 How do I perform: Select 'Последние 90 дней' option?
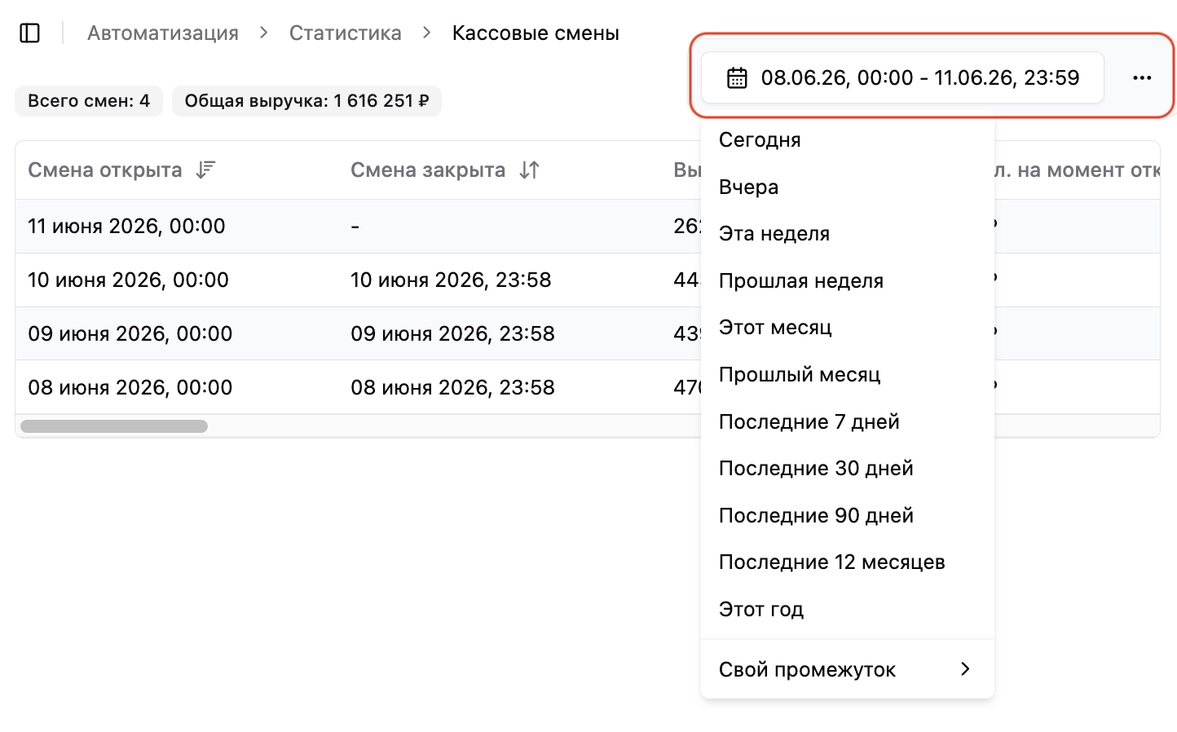pyautogui.click(x=848, y=516)
